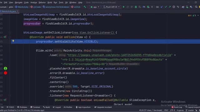Sync project with Gradle files icon

(x=183, y=7)
